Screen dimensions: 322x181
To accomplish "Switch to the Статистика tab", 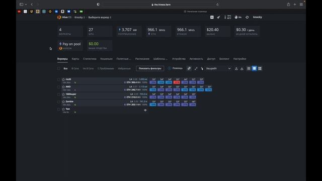I will pyautogui.click(x=90, y=59).
